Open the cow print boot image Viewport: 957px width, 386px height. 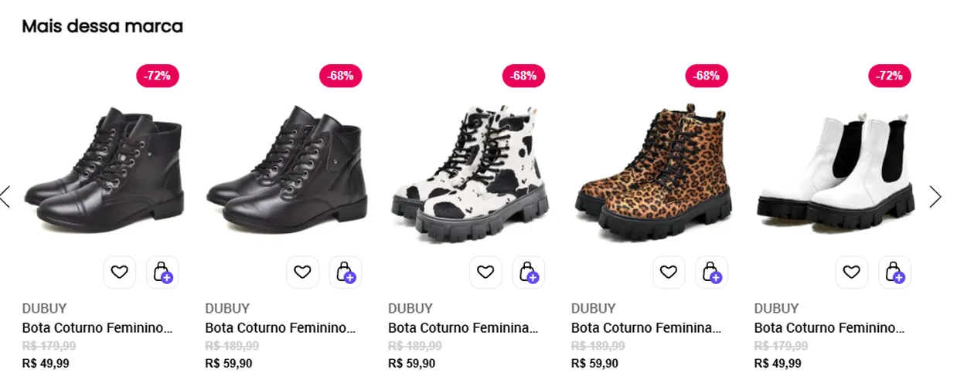pos(468,171)
